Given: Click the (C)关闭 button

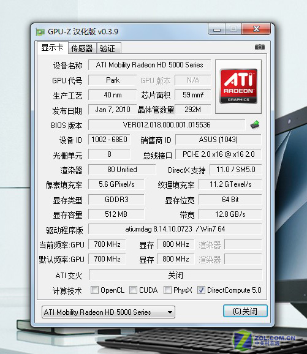Looking at the screenshot, I should [x=245, y=311].
